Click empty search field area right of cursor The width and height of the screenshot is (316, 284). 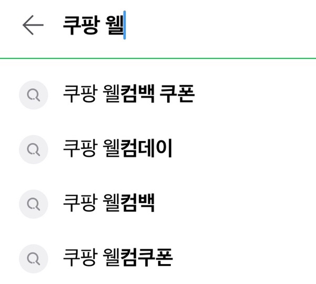(221, 25)
